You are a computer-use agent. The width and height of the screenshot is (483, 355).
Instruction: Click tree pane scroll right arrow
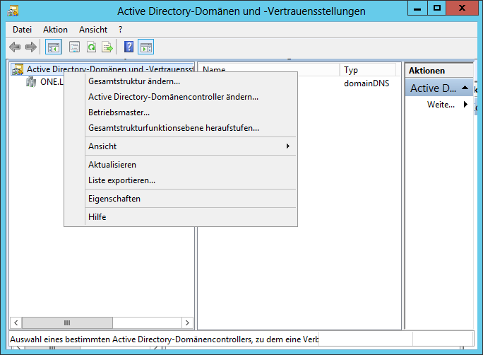point(187,323)
